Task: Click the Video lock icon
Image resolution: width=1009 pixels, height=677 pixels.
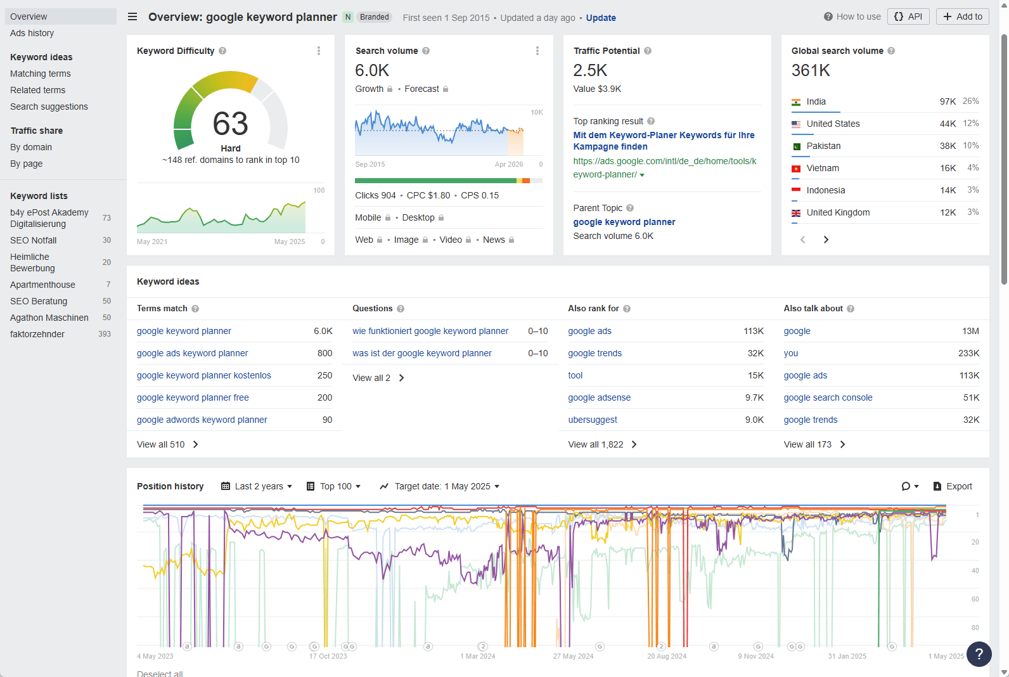Action: click(468, 240)
